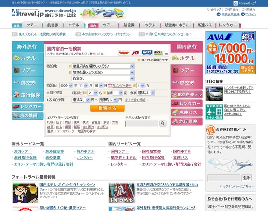The width and height of the screenshot is (268, 211).
Task: Open the 4travel.jp logo homepage
Action: click(27, 13)
